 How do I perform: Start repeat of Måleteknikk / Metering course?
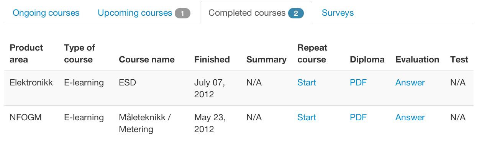[307, 117]
